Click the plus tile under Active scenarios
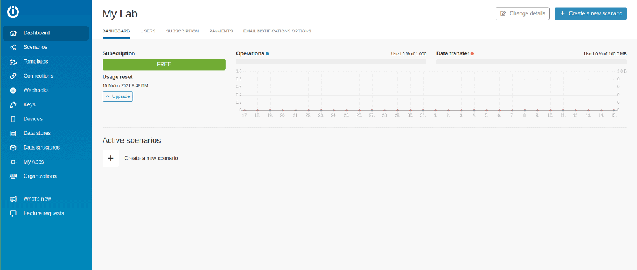The height and width of the screenshot is (270, 637). [111, 159]
